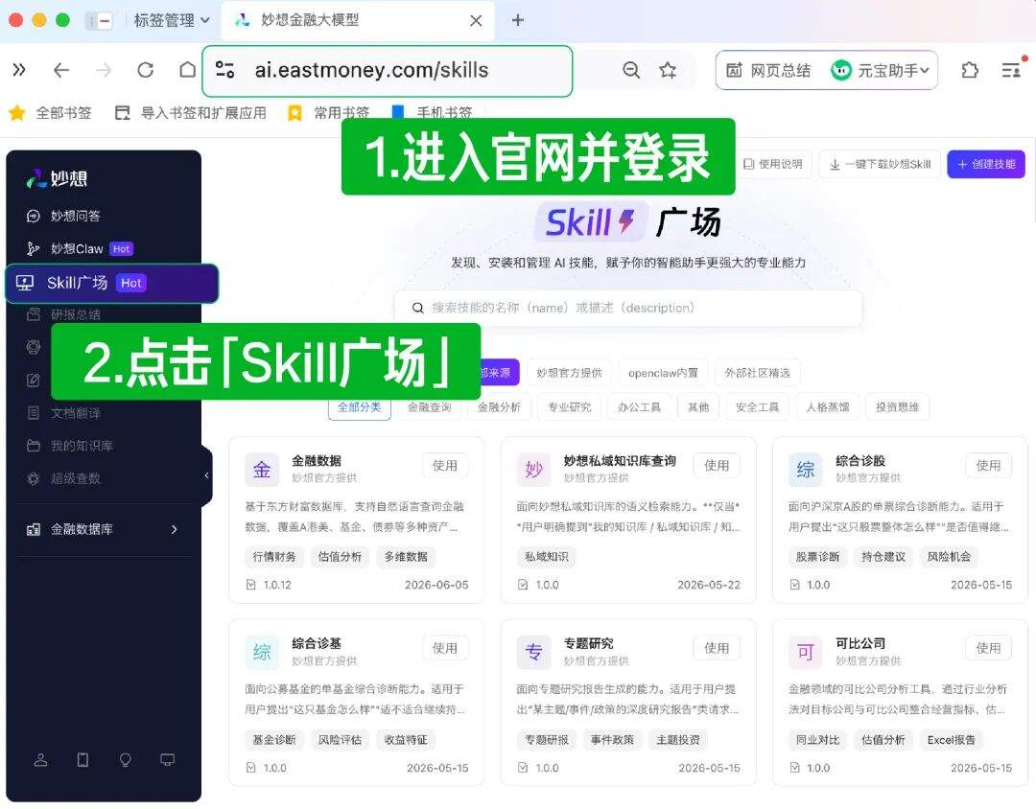The image size is (1036, 809).
Task: Collapse the sidebar with handle arrow
Action: [207, 475]
